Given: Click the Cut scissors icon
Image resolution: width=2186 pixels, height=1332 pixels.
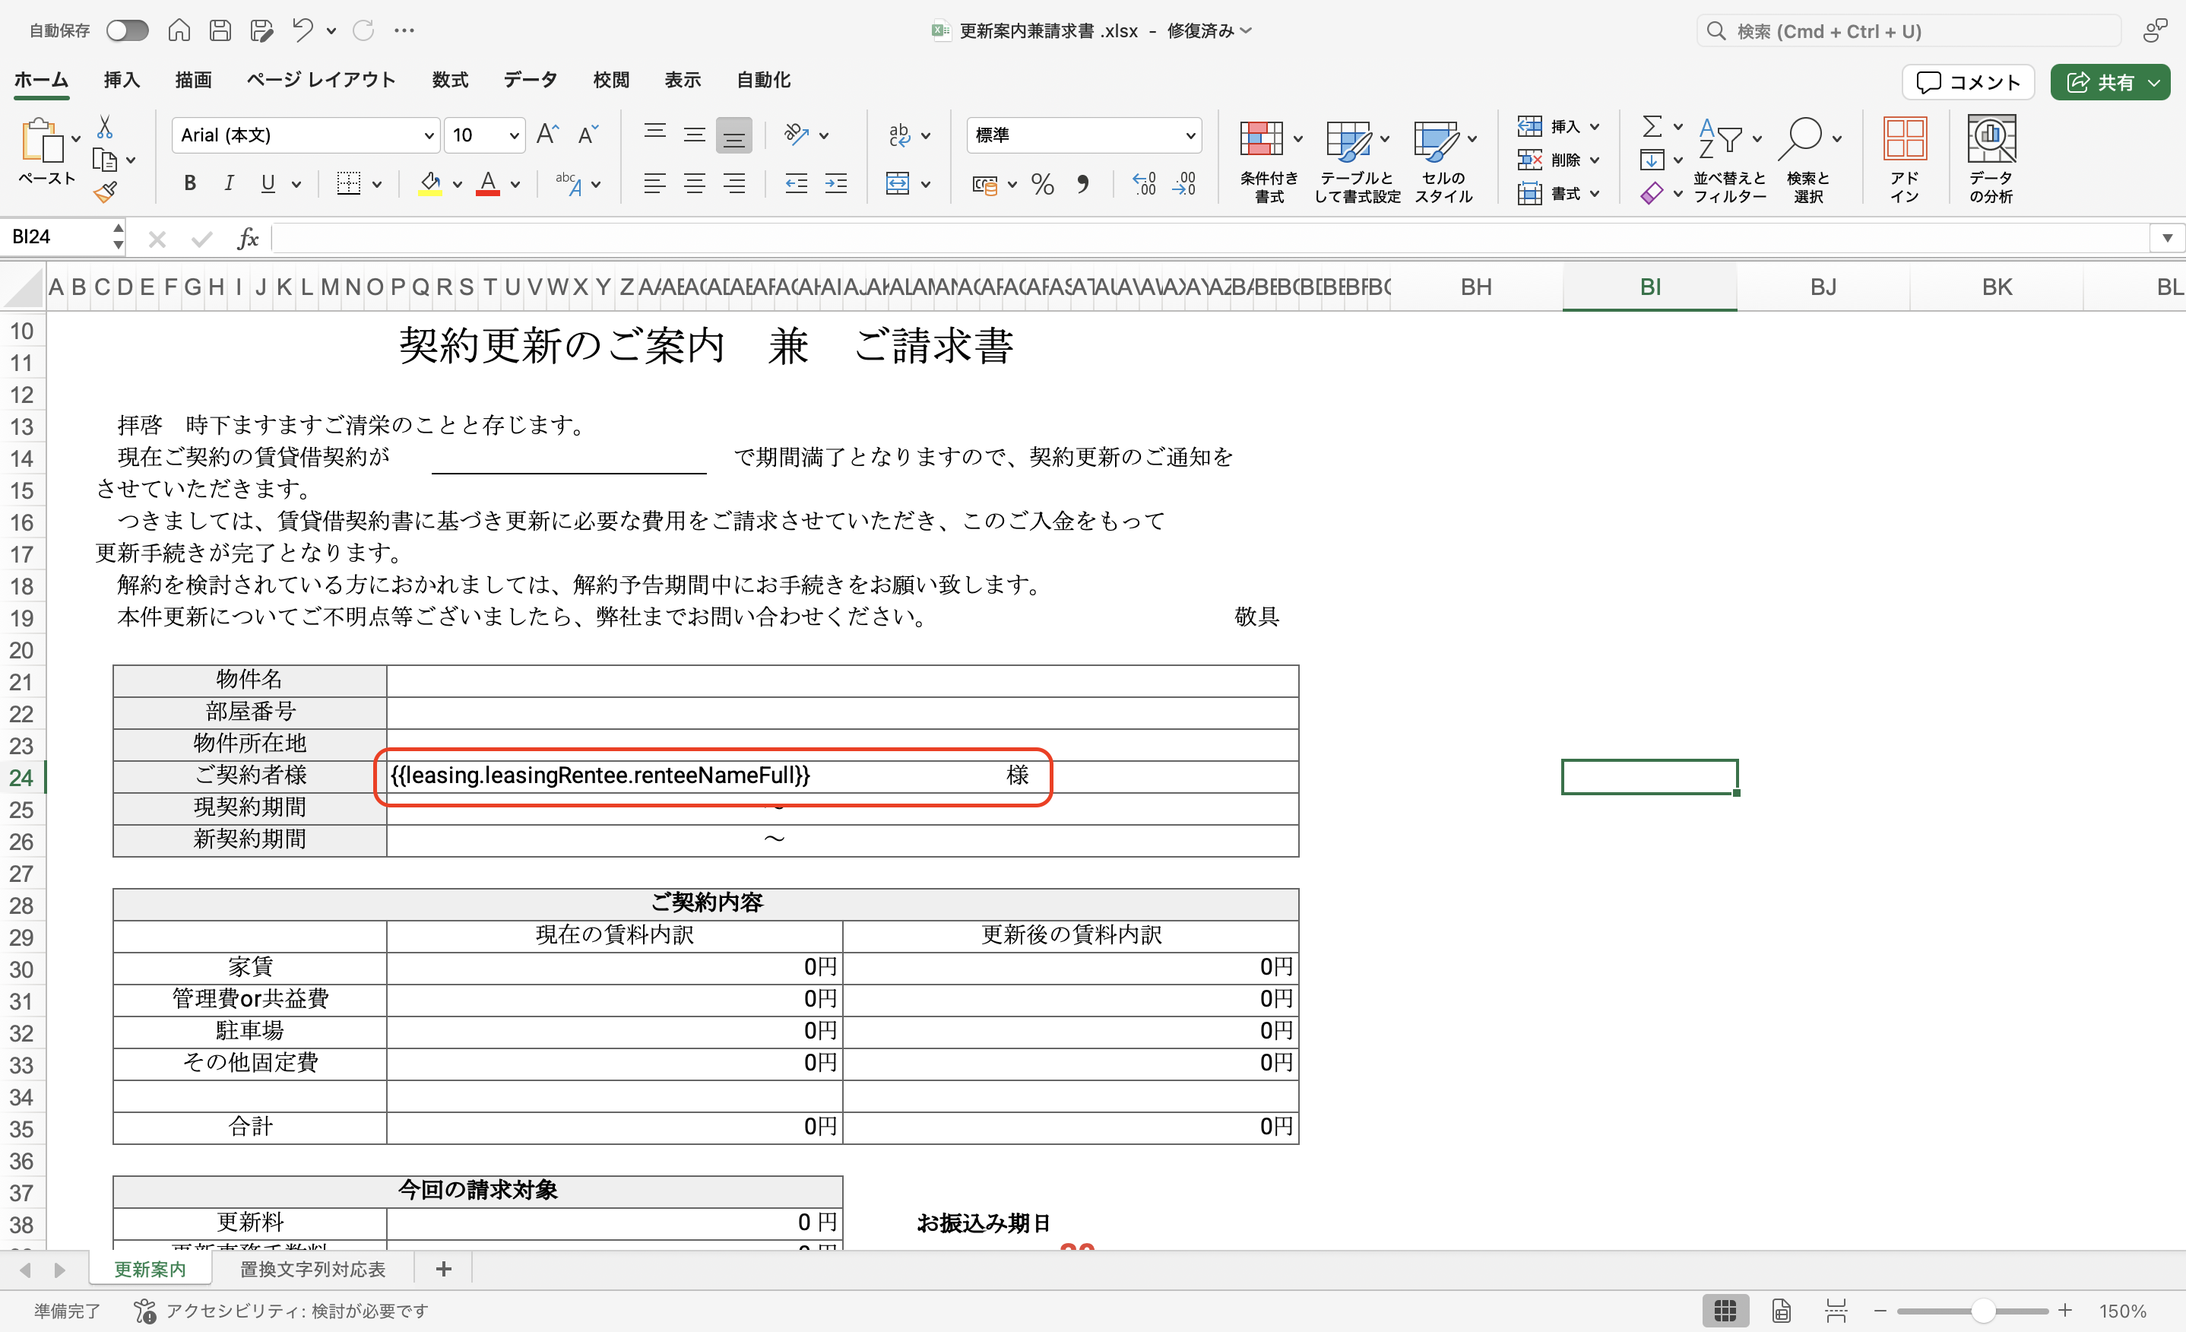Looking at the screenshot, I should [x=105, y=127].
